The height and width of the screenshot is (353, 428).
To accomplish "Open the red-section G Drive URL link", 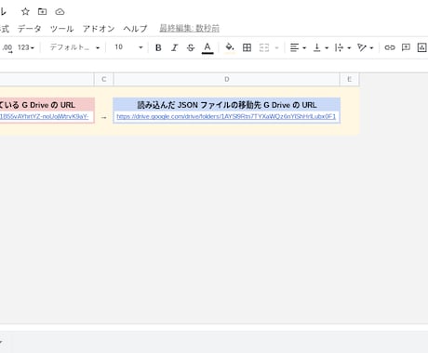I will [44, 116].
